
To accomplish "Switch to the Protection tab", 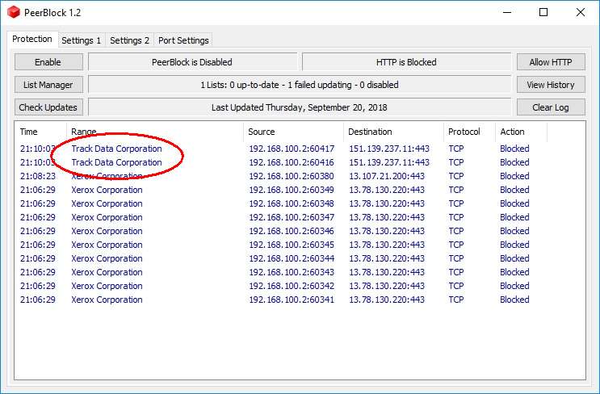I will pos(32,39).
